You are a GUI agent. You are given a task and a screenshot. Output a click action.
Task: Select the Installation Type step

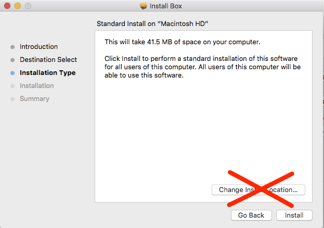pyautogui.click(x=47, y=73)
